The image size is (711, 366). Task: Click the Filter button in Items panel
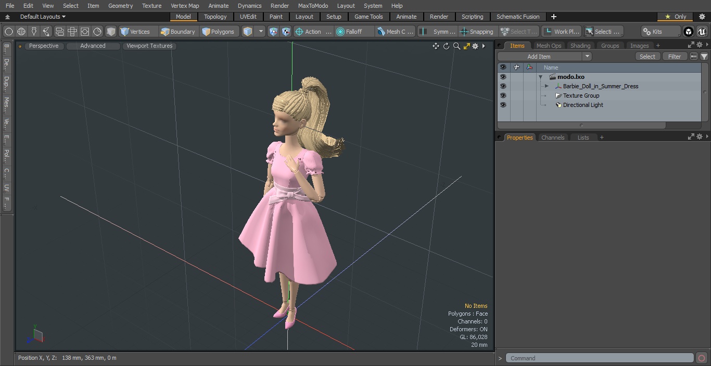click(675, 57)
